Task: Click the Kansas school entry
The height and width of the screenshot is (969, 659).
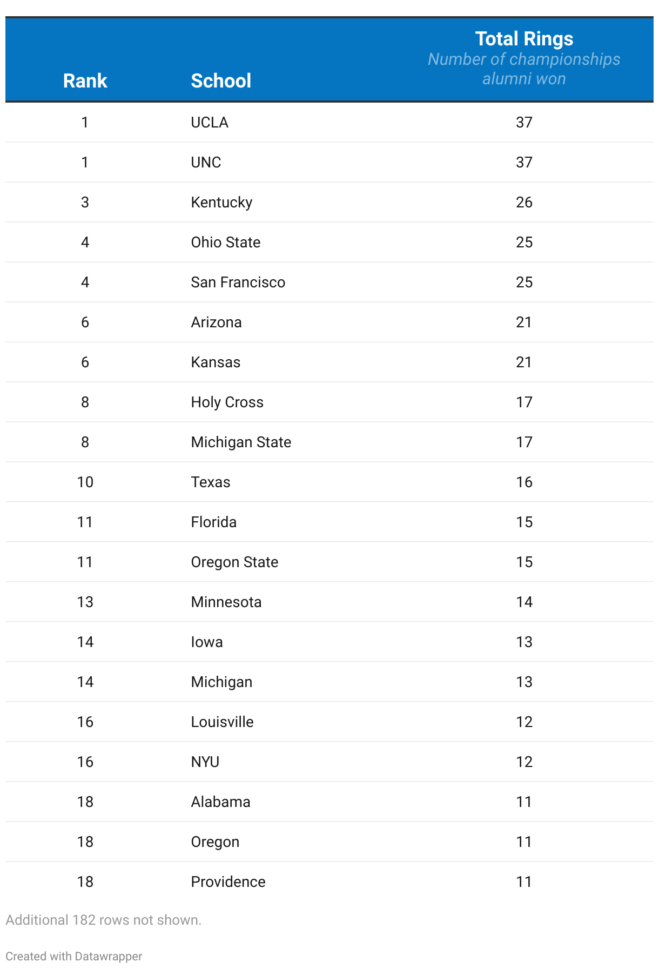Action: click(216, 362)
